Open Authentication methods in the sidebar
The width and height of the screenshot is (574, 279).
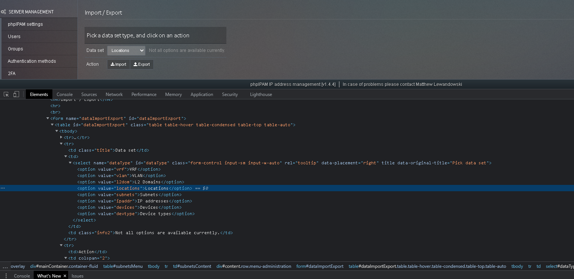pos(32,61)
